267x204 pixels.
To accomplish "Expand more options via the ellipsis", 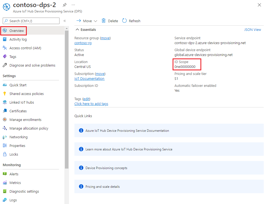I will pos(73,5).
